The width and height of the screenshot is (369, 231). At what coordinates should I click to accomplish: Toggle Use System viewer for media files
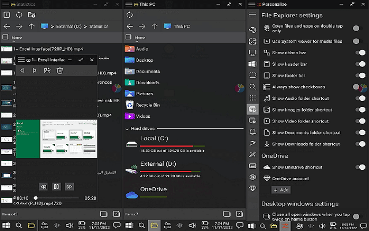click(357, 41)
